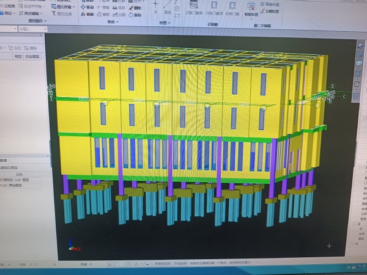Select the 合并 (Merge) tool
367x275 pixels.
[x=120, y=7]
